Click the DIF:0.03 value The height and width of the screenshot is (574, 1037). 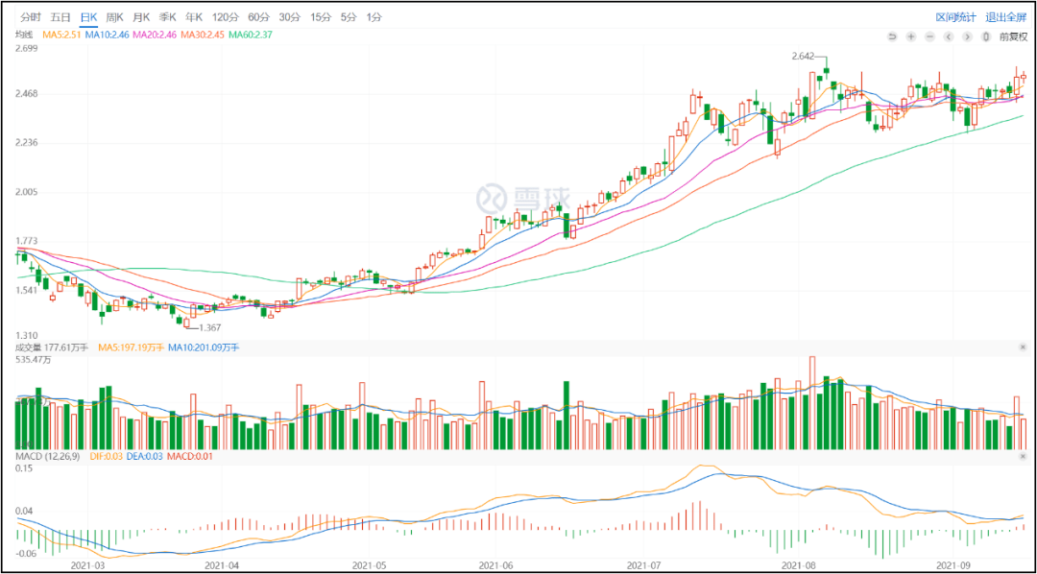click(108, 457)
